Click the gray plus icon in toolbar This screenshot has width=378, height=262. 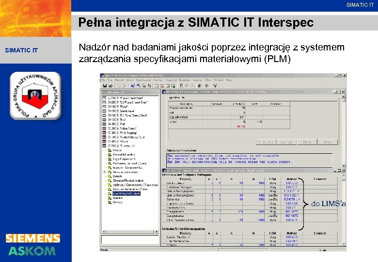pos(206,86)
